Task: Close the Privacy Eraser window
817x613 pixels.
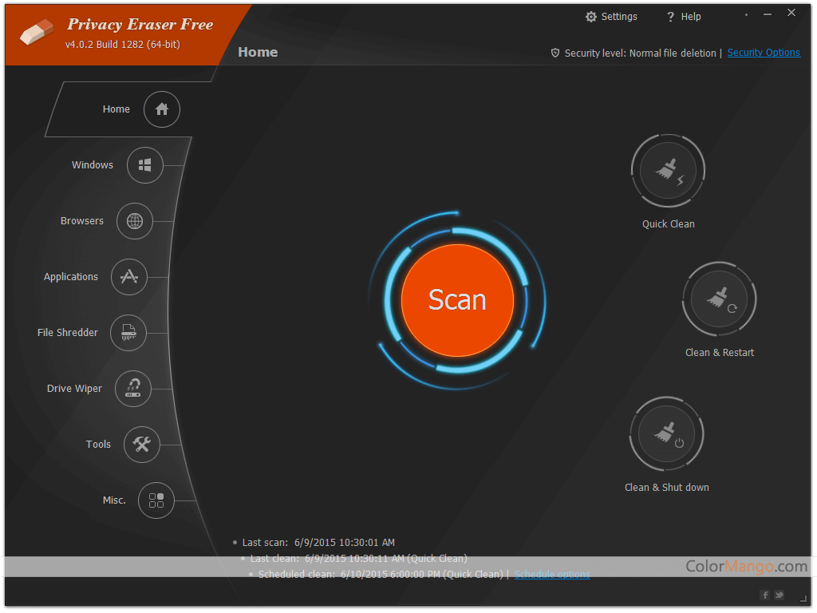Action: tap(791, 13)
